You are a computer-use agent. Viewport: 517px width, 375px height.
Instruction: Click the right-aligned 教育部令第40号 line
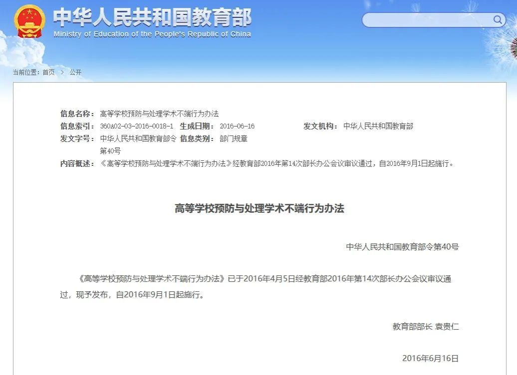[402, 246]
